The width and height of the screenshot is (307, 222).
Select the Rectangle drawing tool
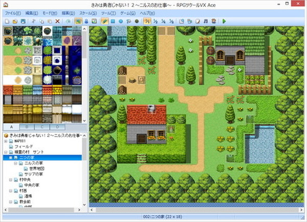coord(113,21)
